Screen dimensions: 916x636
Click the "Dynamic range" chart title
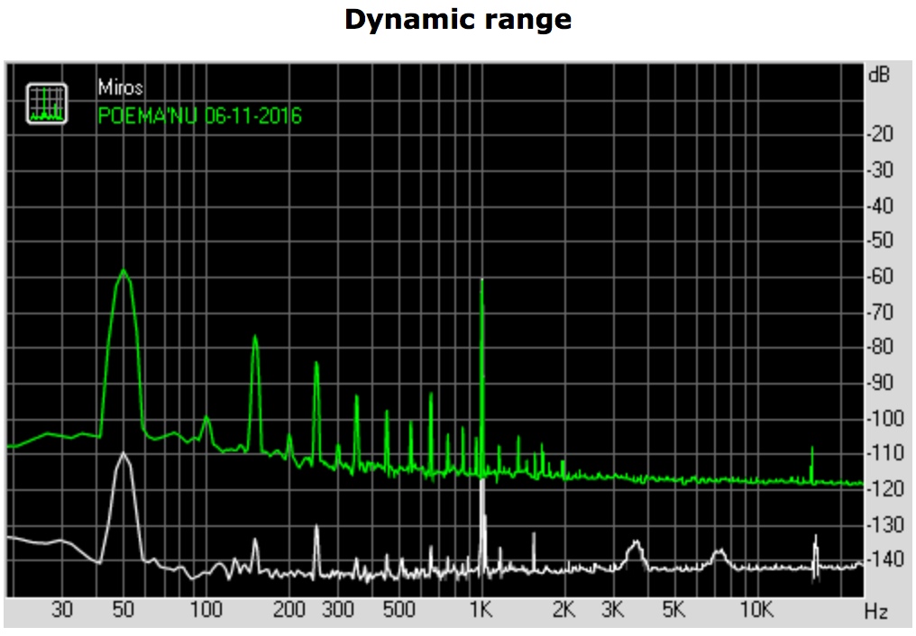click(458, 20)
